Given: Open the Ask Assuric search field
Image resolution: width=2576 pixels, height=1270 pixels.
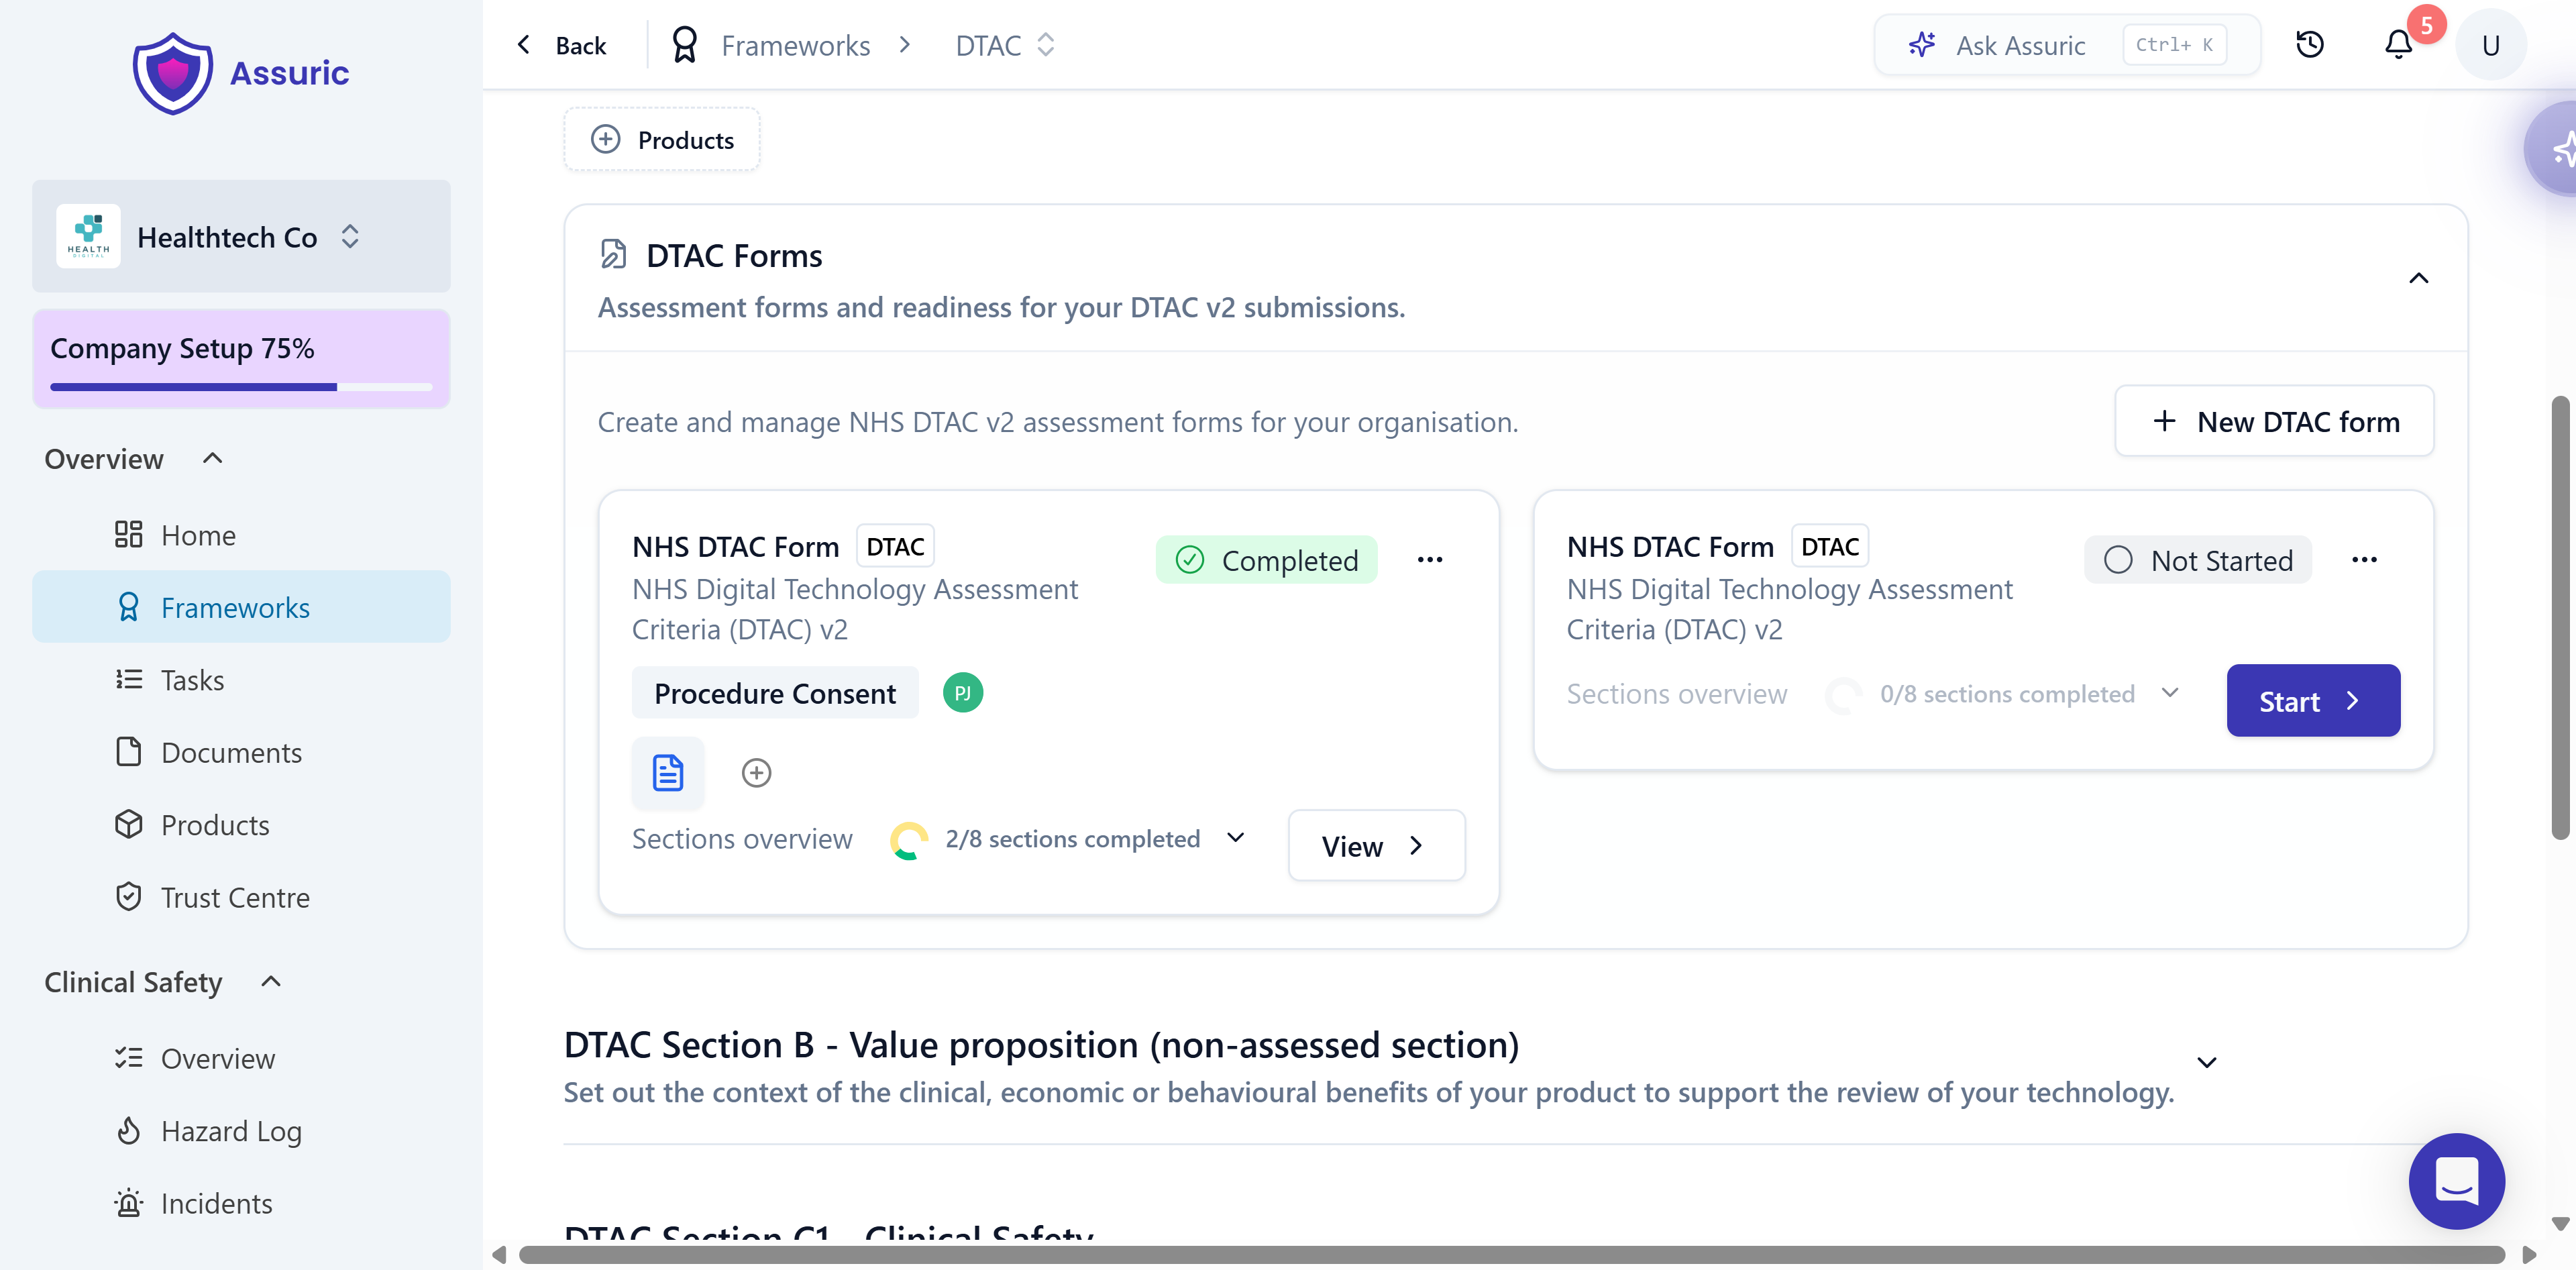Looking at the screenshot, I should point(2067,45).
